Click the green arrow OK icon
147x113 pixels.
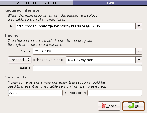(x=131, y=106)
